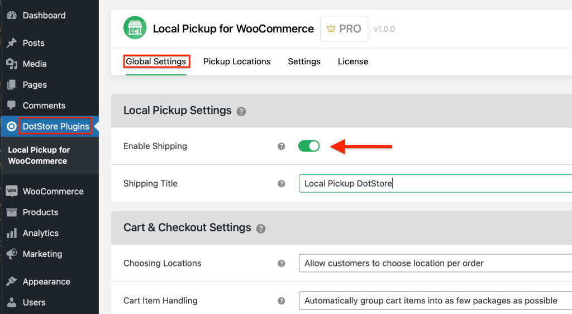Click help icon for Cart Item Handling

[x=282, y=301]
